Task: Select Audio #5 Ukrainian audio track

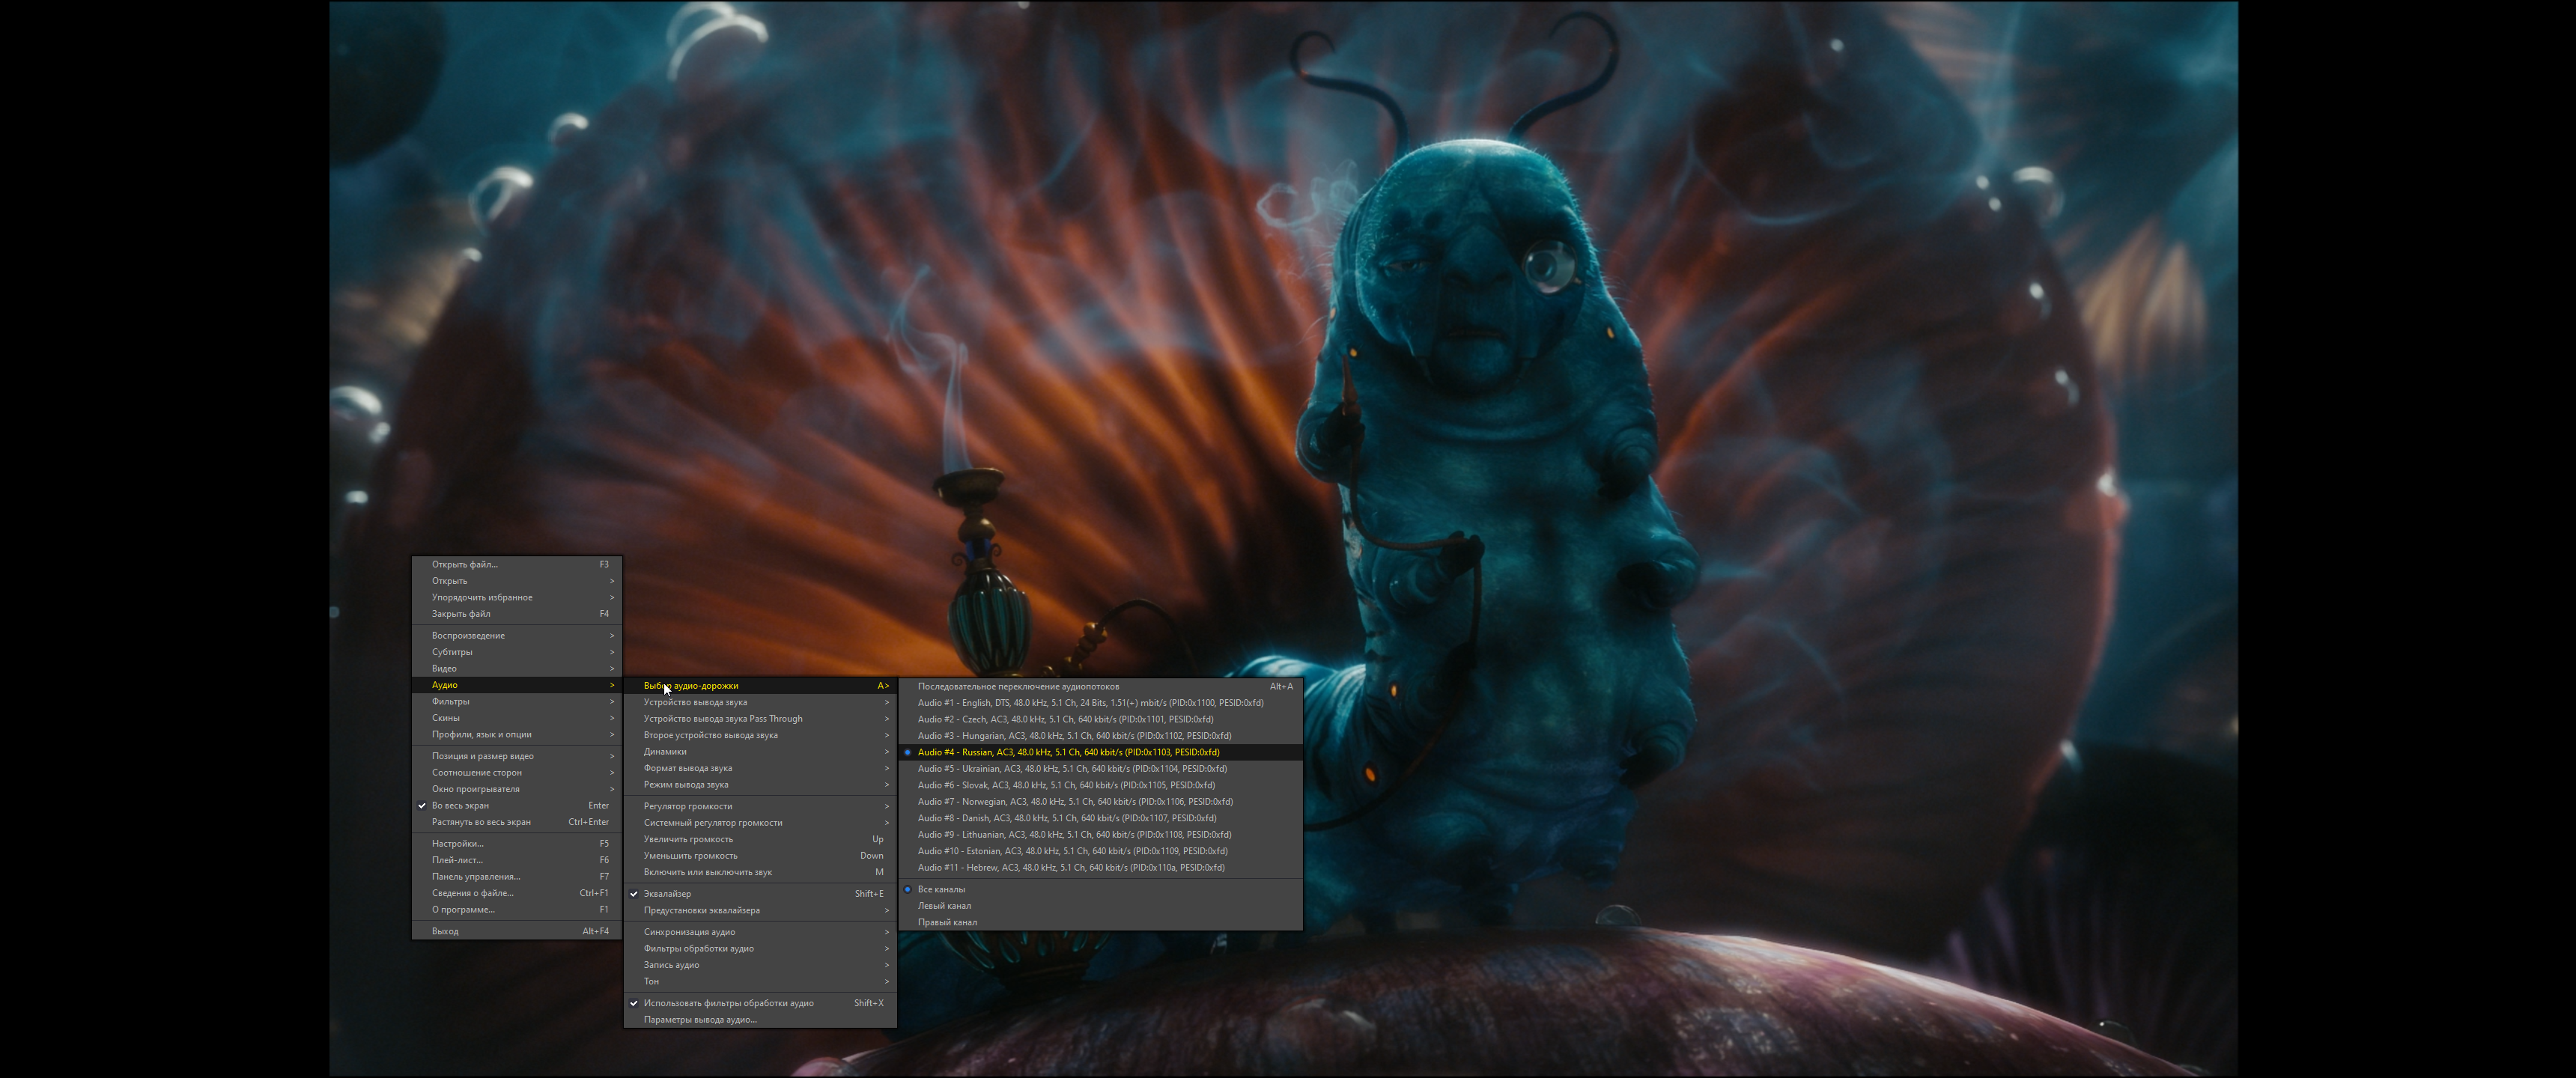Action: [x=1100, y=768]
